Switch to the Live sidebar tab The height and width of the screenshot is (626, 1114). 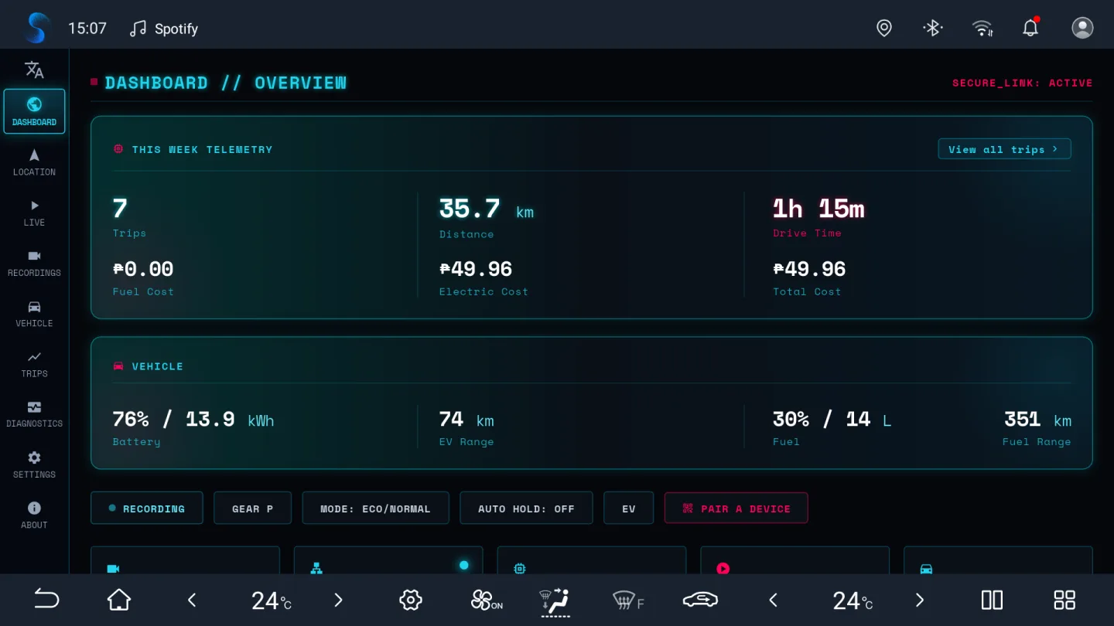(34, 213)
